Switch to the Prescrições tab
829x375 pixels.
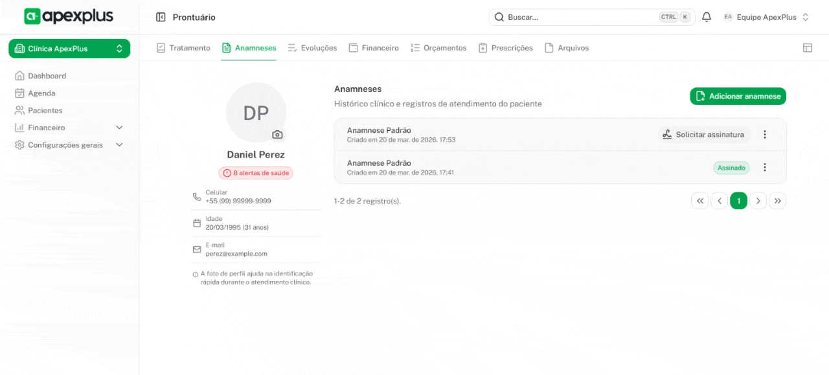505,48
